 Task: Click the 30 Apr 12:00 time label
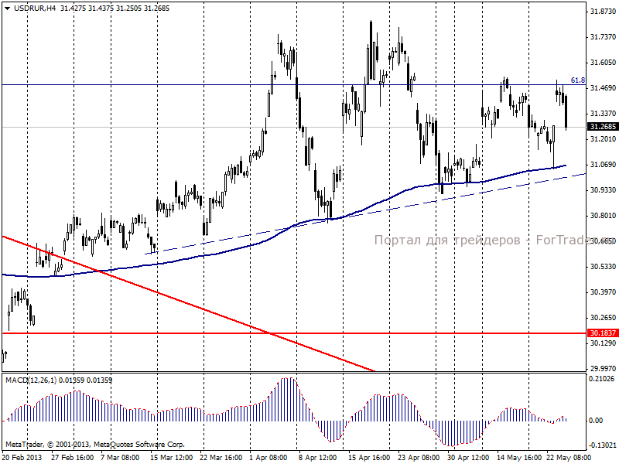(x=468, y=458)
